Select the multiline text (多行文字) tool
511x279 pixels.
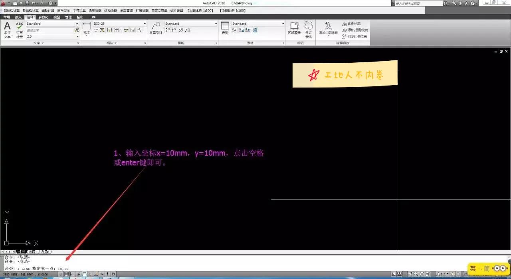coord(7,30)
